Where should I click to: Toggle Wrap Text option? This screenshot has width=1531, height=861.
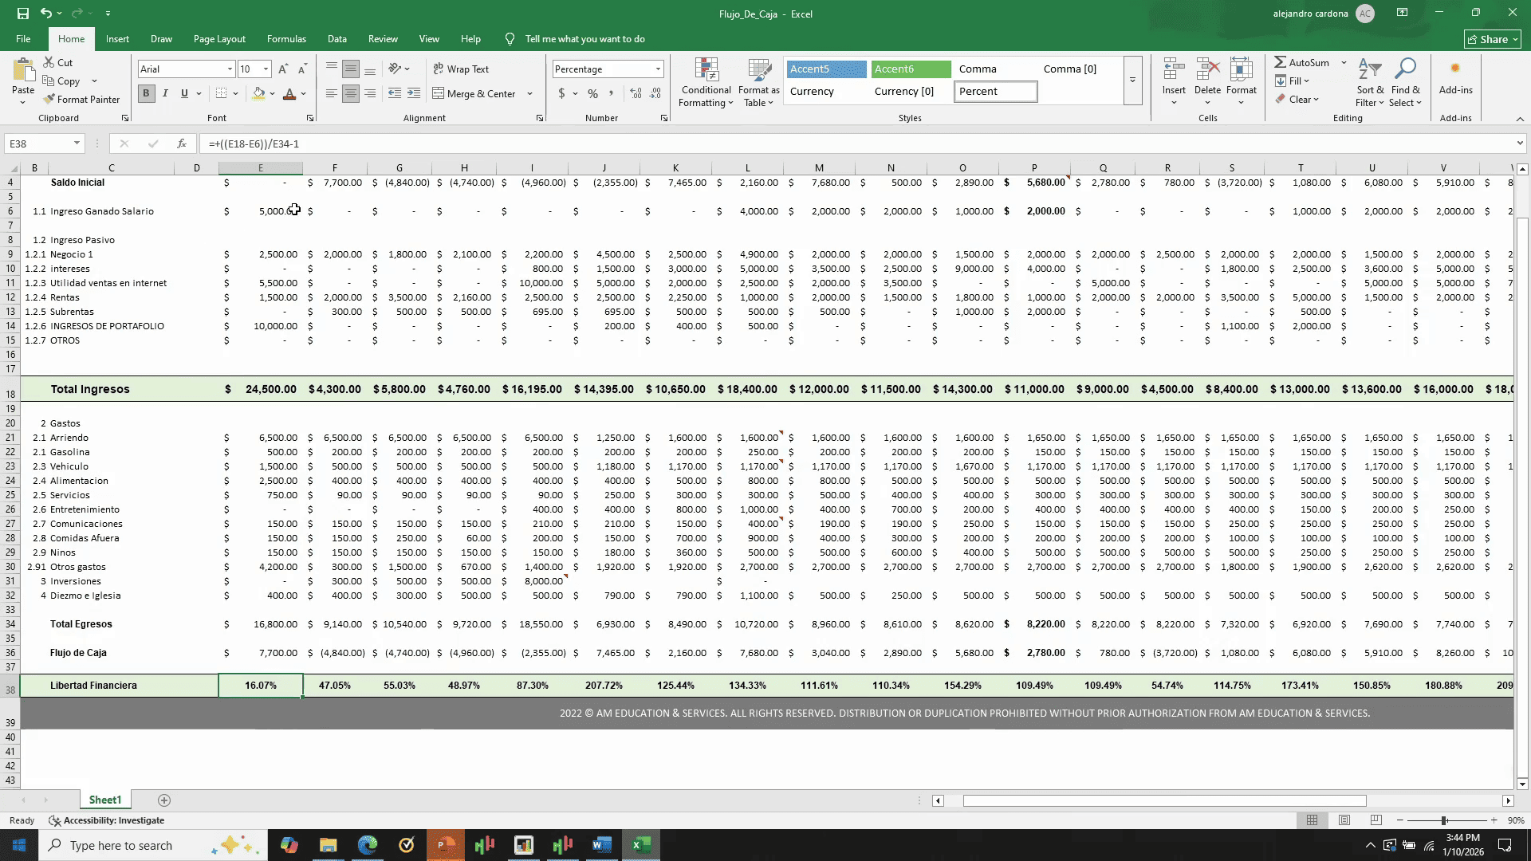pos(460,69)
